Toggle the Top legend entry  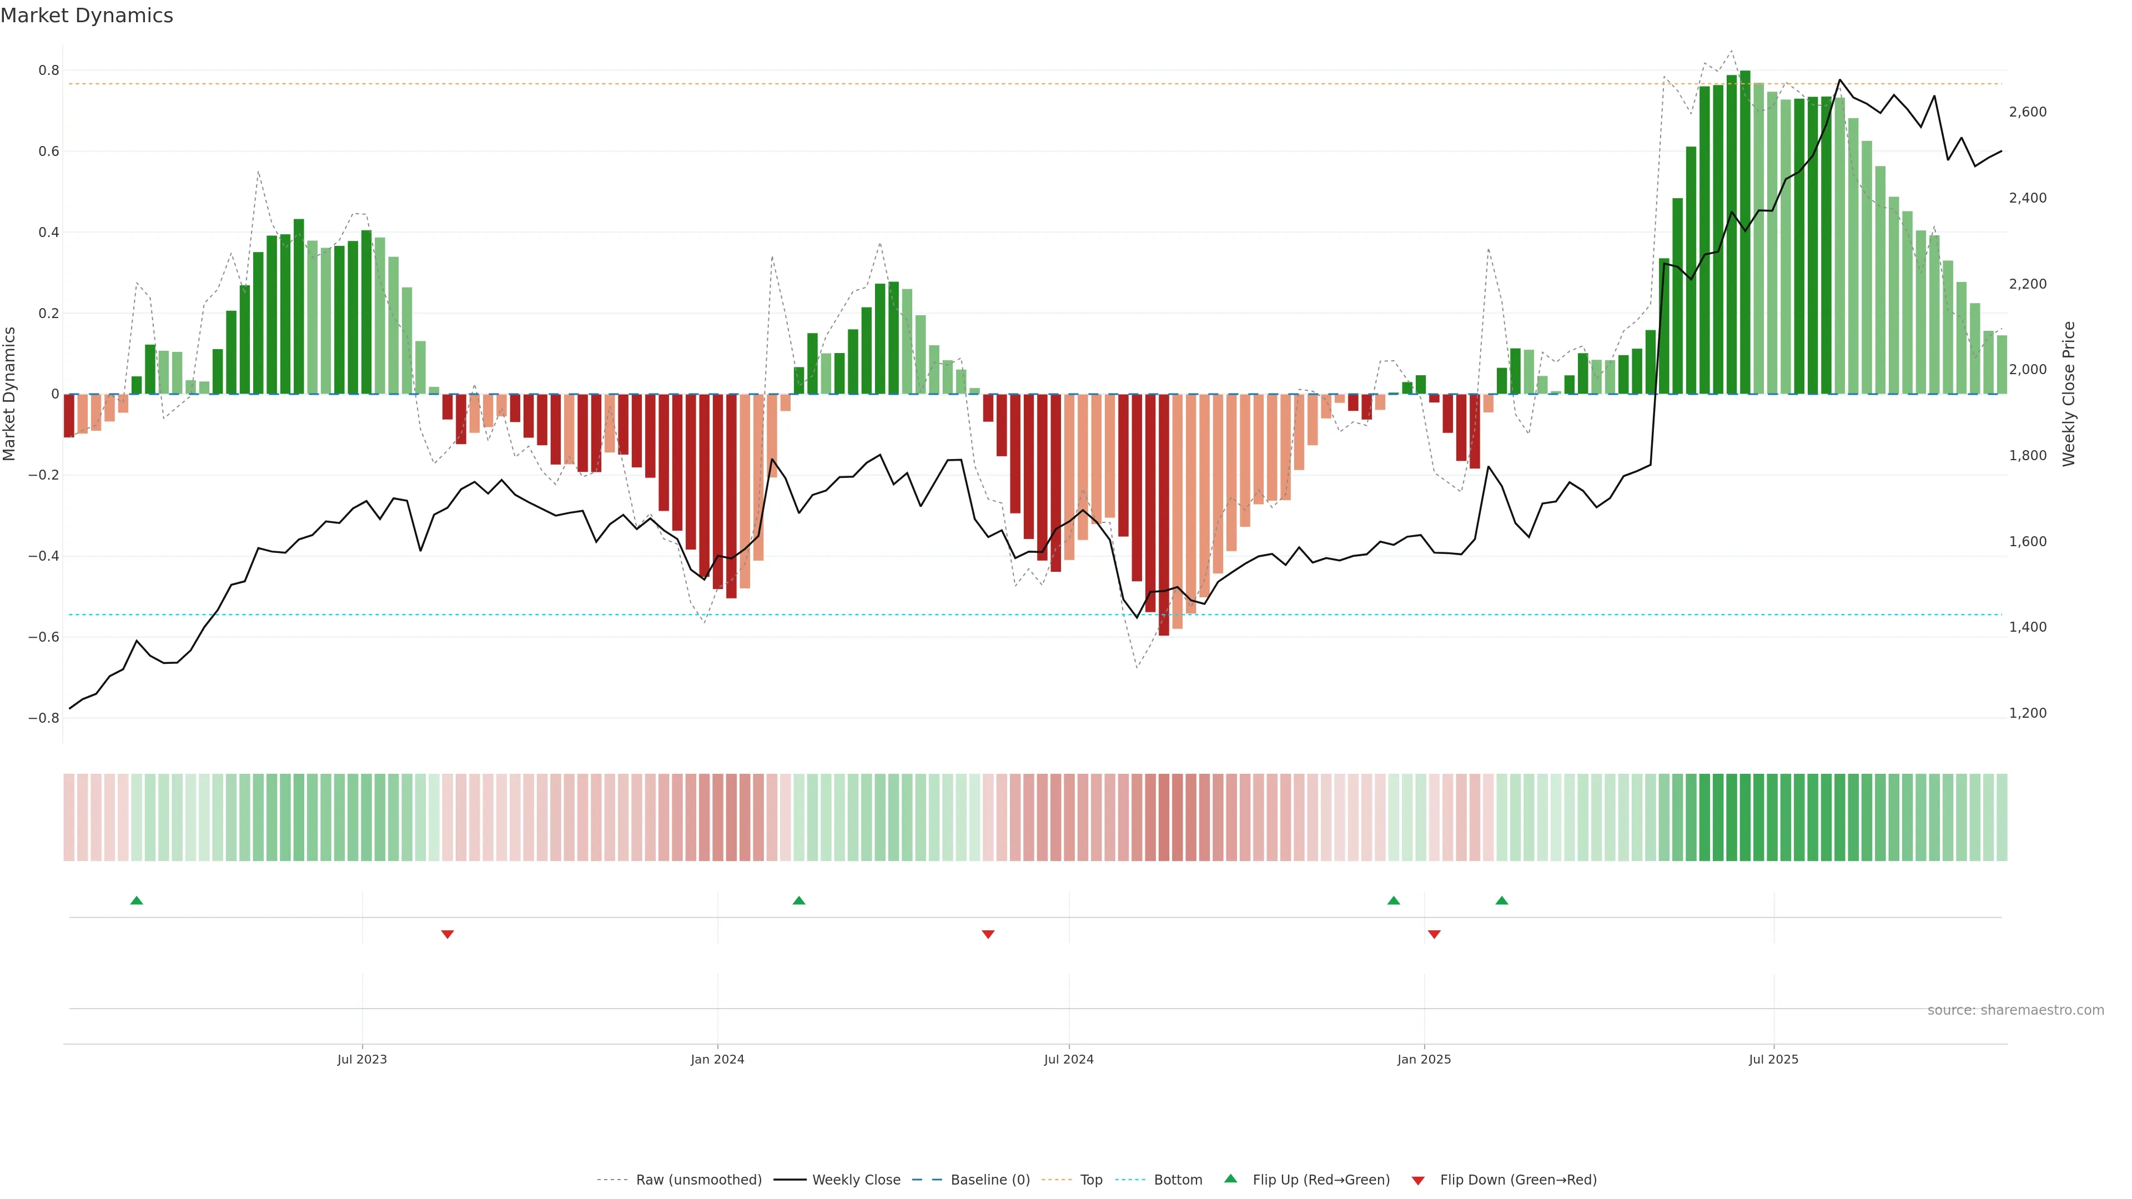tap(1091, 1180)
